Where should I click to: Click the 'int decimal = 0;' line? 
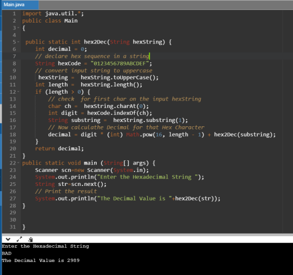click(x=61, y=49)
